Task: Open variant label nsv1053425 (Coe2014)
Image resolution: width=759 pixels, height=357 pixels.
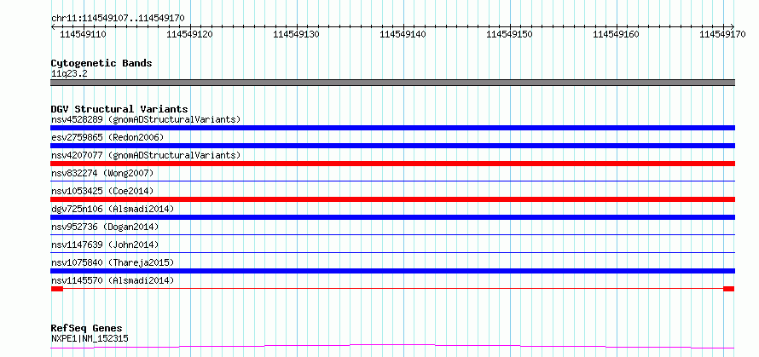Action: pyautogui.click(x=102, y=191)
